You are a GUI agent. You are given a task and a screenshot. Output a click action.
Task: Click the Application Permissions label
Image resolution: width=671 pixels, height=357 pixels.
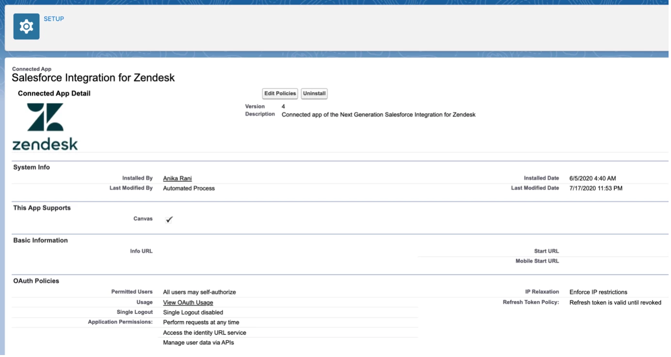point(120,322)
